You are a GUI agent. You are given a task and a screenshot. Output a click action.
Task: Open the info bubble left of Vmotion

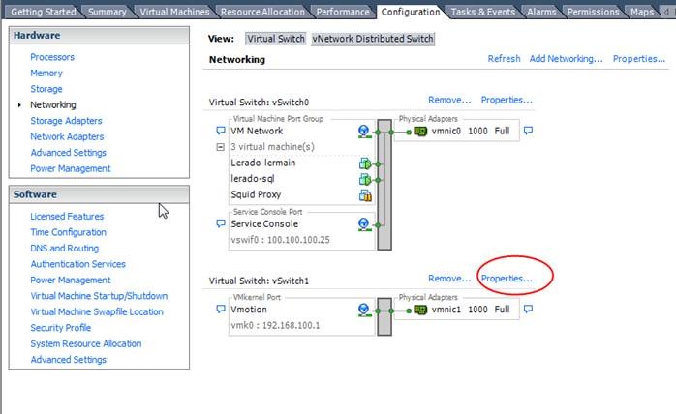(220, 309)
